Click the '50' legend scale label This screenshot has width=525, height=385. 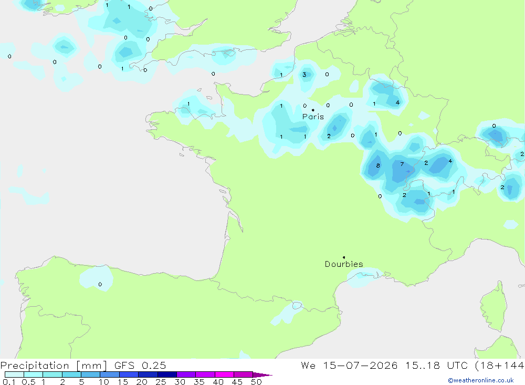[x=256, y=382]
